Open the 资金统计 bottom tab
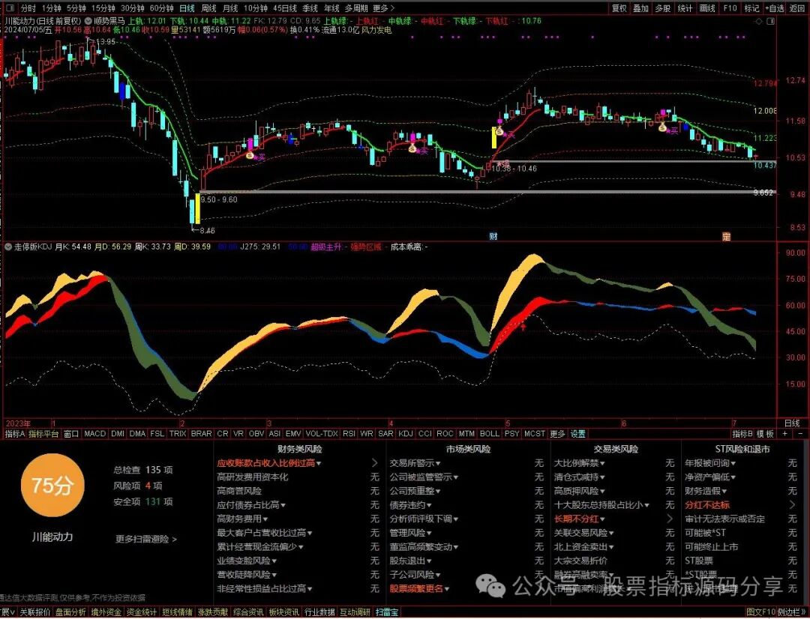 (142, 613)
